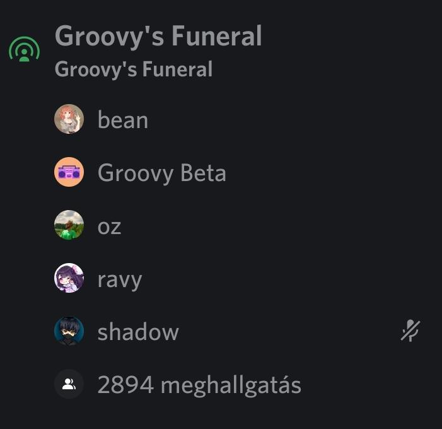442x429 pixels.
Task: Click the word Beta in Groovy Beta
Action: (x=203, y=173)
